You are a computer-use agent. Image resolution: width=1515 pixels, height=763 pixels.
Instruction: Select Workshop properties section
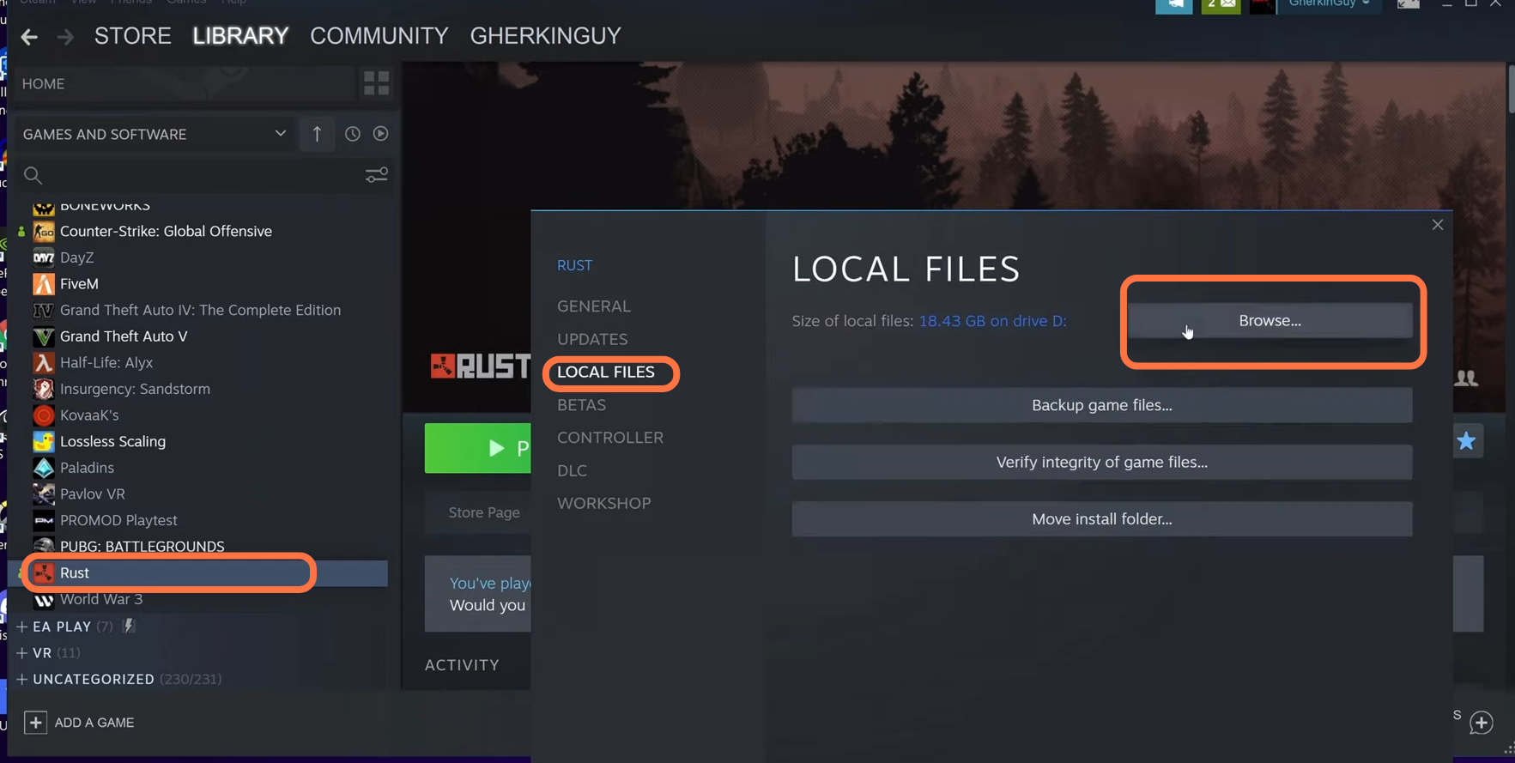[604, 503]
